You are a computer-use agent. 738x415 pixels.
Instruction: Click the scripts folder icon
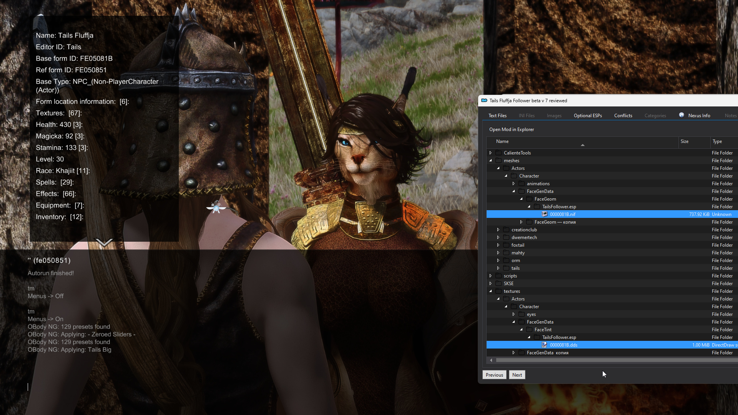tap(499, 276)
